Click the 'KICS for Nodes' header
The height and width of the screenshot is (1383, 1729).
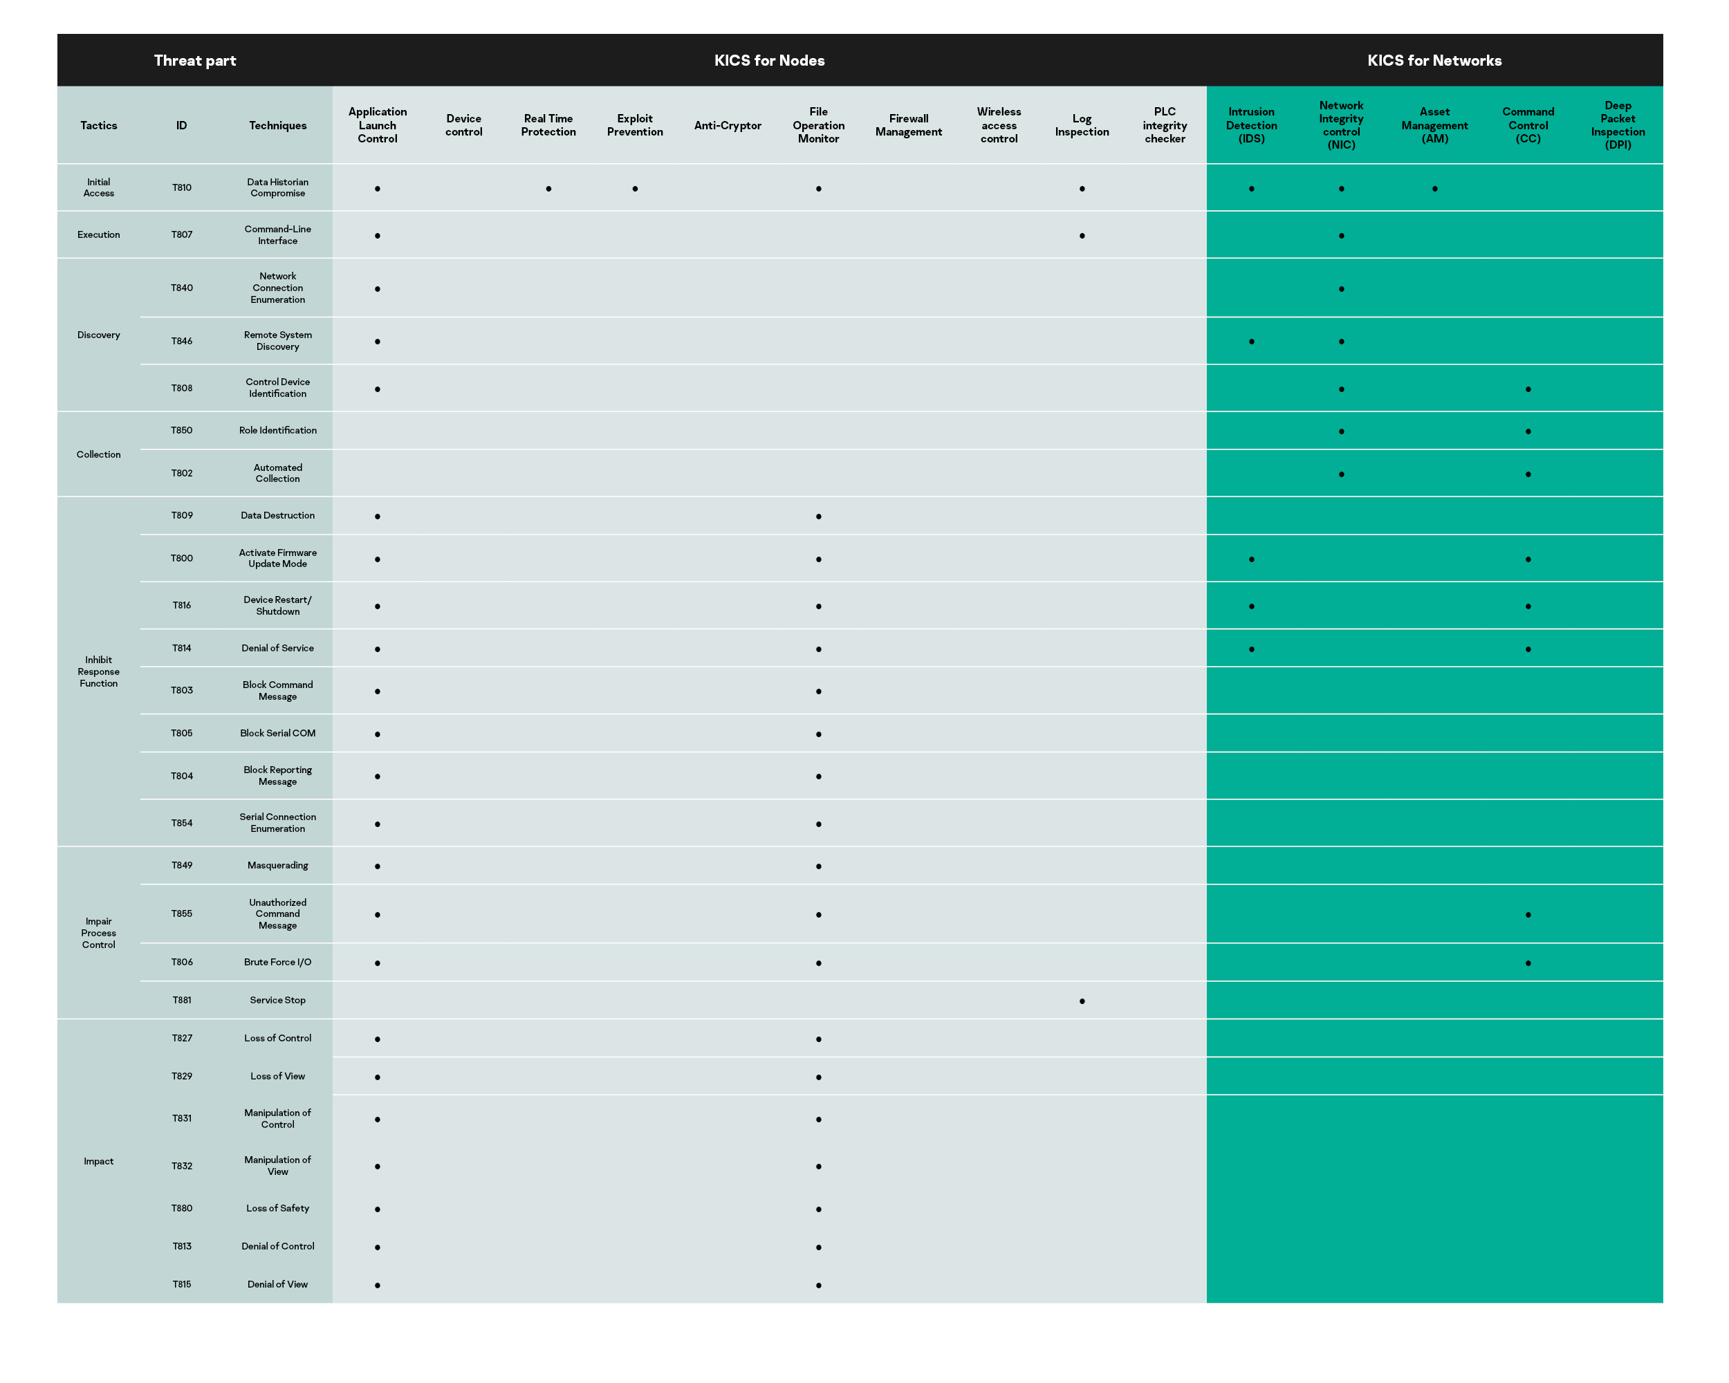click(x=769, y=61)
